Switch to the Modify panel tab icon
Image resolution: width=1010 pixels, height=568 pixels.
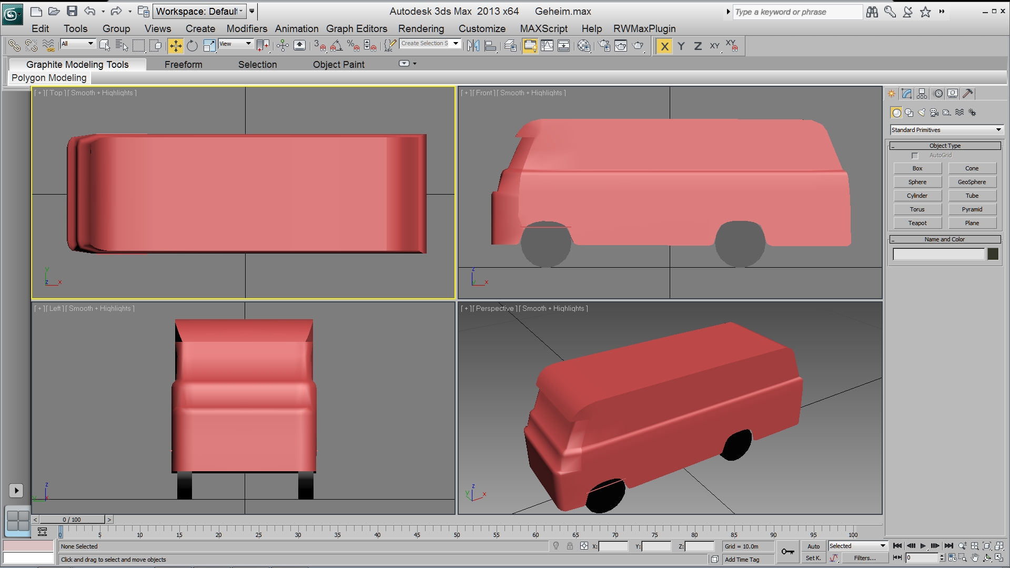(x=906, y=94)
